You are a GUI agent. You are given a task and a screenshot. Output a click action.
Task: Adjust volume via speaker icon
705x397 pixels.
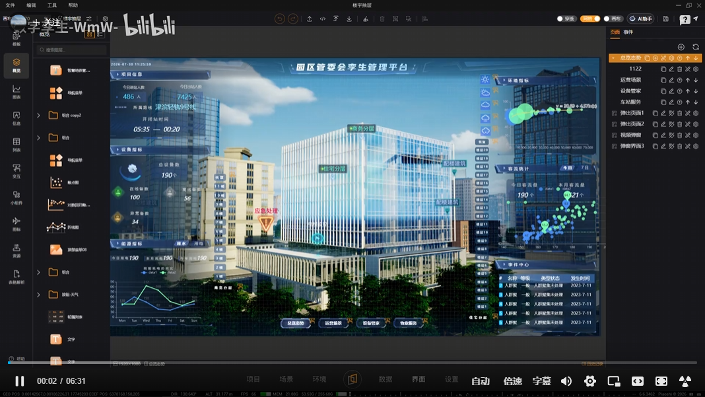pyautogui.click(x=566, y=381)
